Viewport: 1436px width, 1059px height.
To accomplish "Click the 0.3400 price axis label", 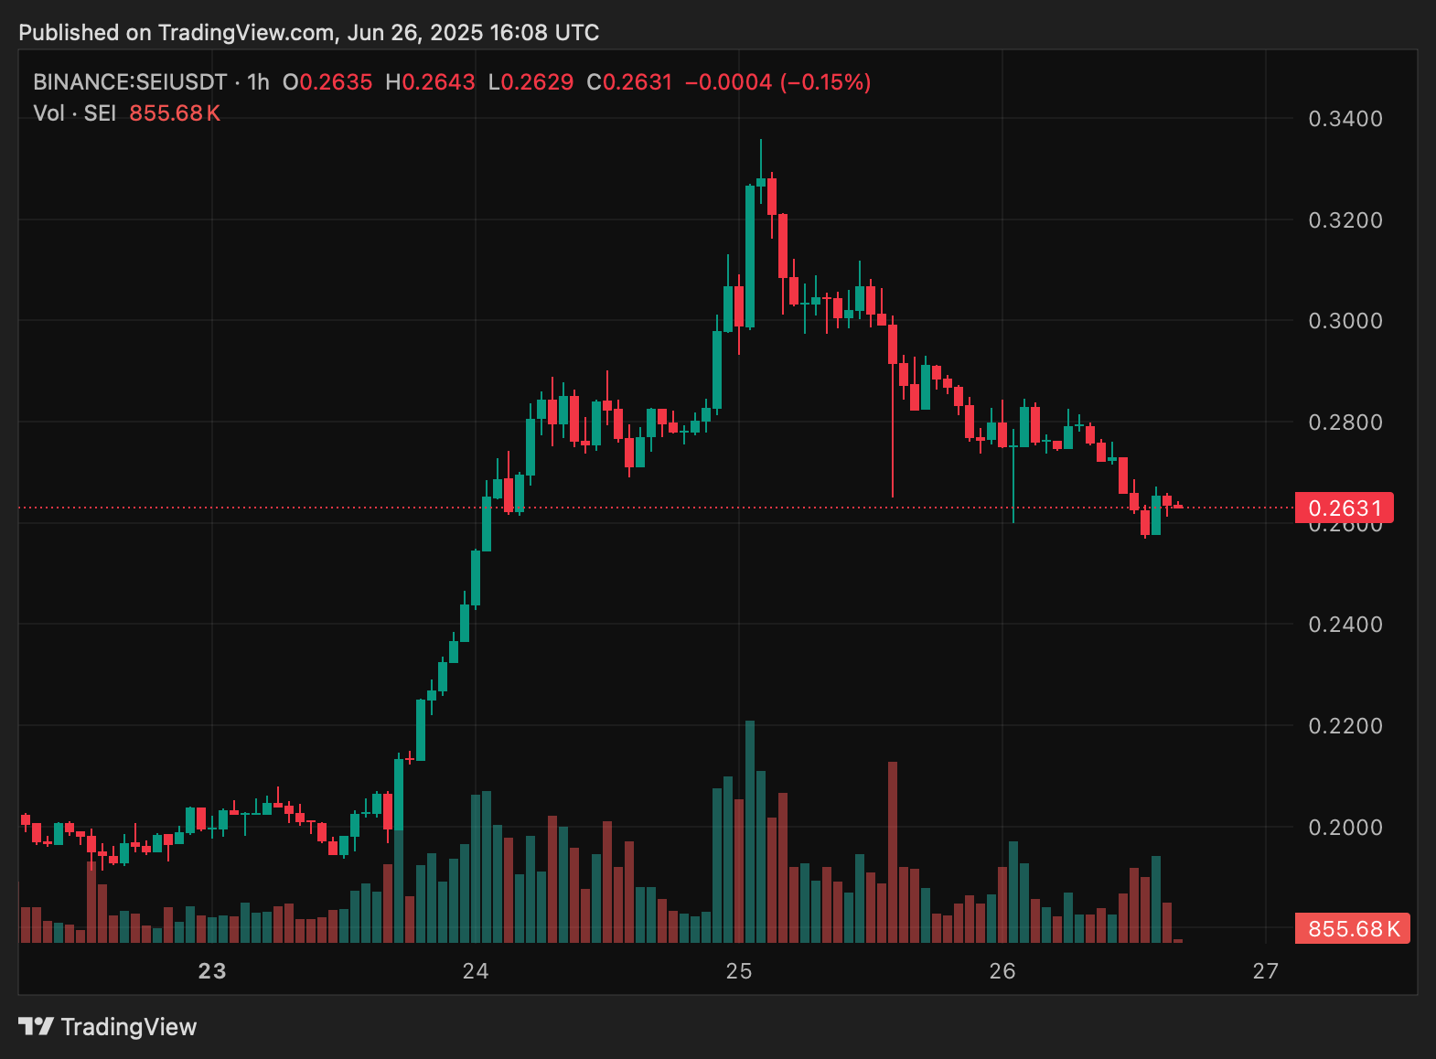I will click(1345, 119).
